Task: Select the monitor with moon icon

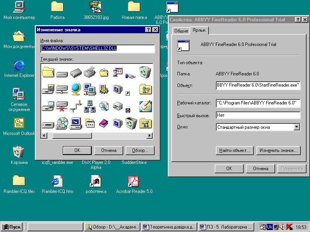Action: tap(118, 89)
